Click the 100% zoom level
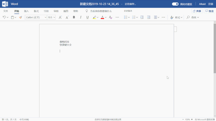216x121 pixels. pos(187,120)
